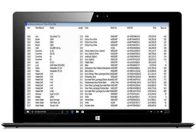Select the X-Star model
This screenshot has width=196, height=133.
pyautogui.click(x=52, y=91)
